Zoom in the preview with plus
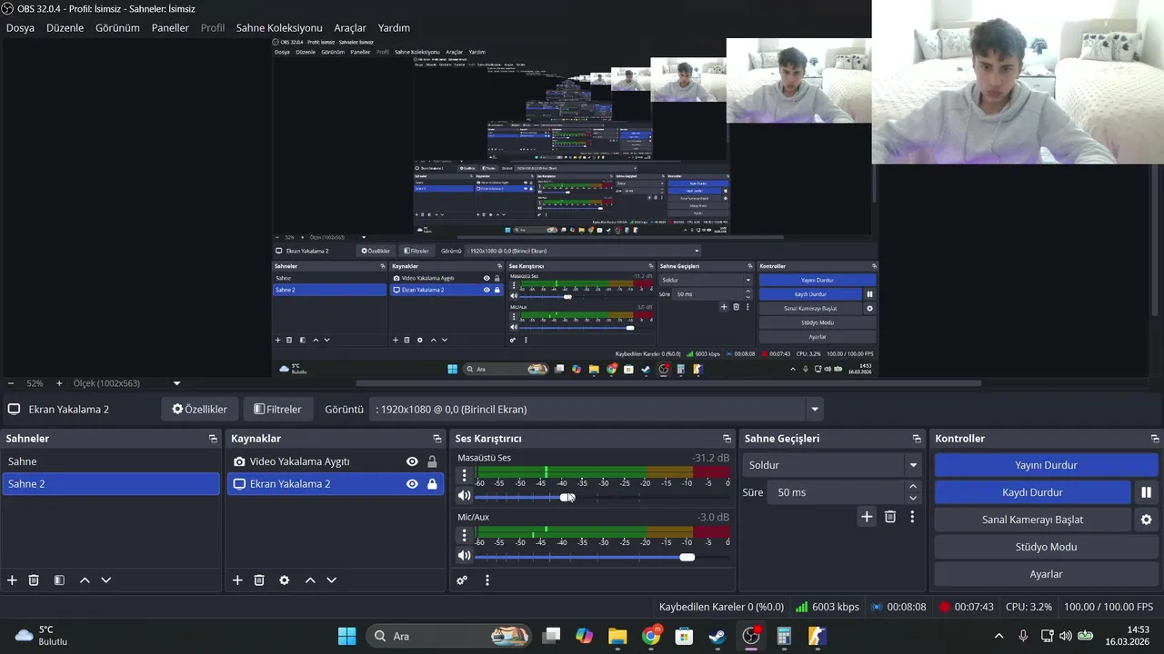 pos(59,383)
